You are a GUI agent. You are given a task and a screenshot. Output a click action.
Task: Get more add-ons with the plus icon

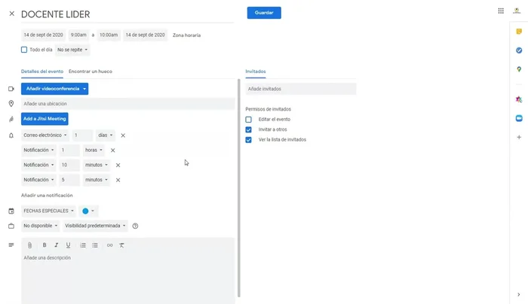519,137
